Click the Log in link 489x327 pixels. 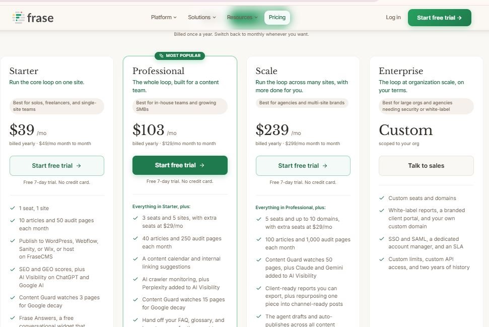pos(393,17)
